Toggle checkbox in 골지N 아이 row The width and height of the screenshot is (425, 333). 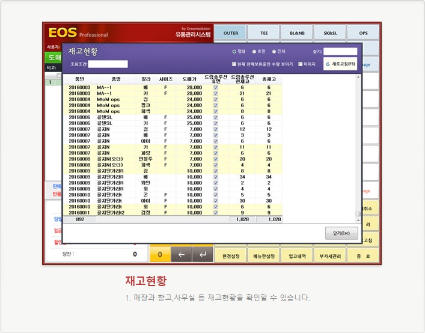(x=216, y=141)
